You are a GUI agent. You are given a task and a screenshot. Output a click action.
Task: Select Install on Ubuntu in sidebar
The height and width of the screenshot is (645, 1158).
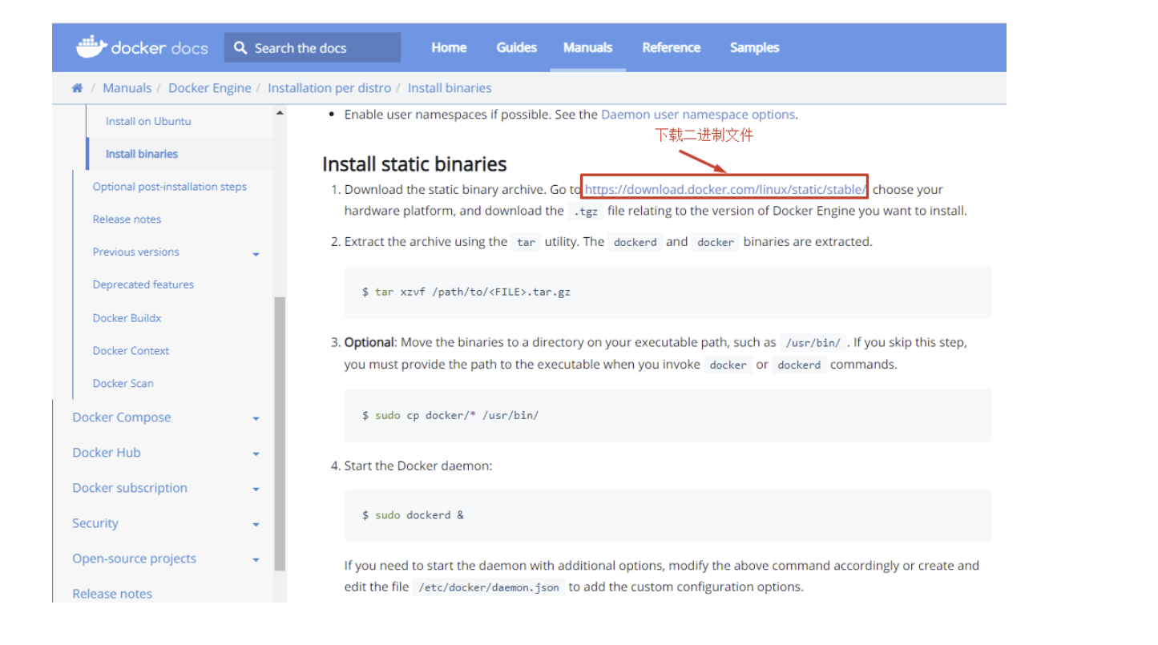tap(148, 121)
